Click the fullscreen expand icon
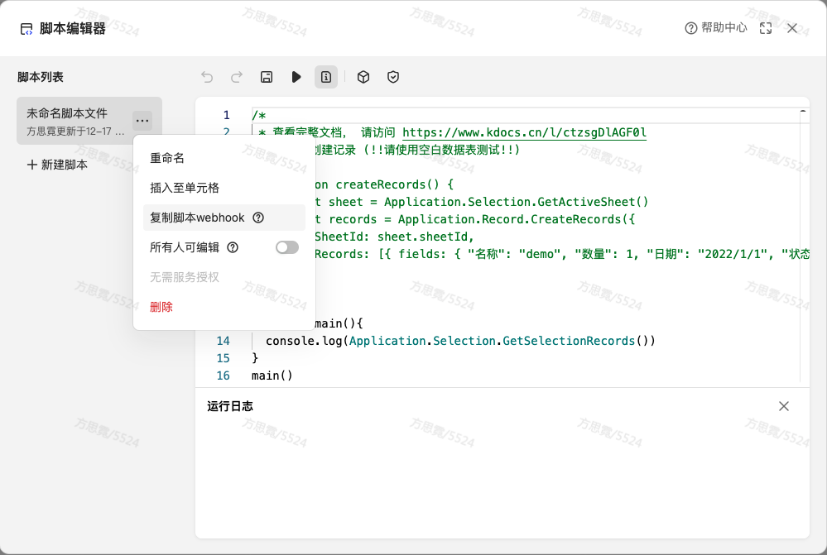 pyautogui.click(x=766, y=28)
